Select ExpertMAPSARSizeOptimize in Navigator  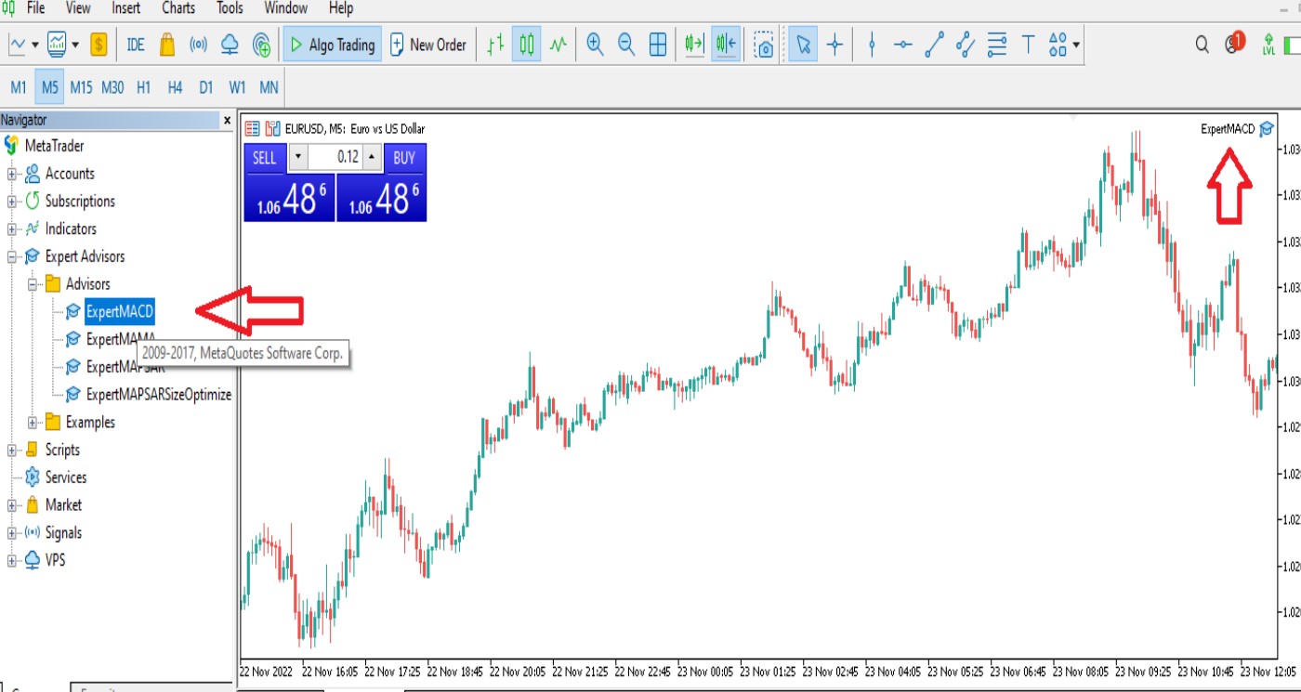(158, 395)
